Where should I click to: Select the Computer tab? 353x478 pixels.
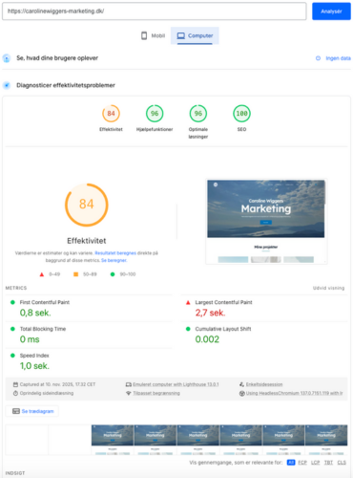[195, 35]
